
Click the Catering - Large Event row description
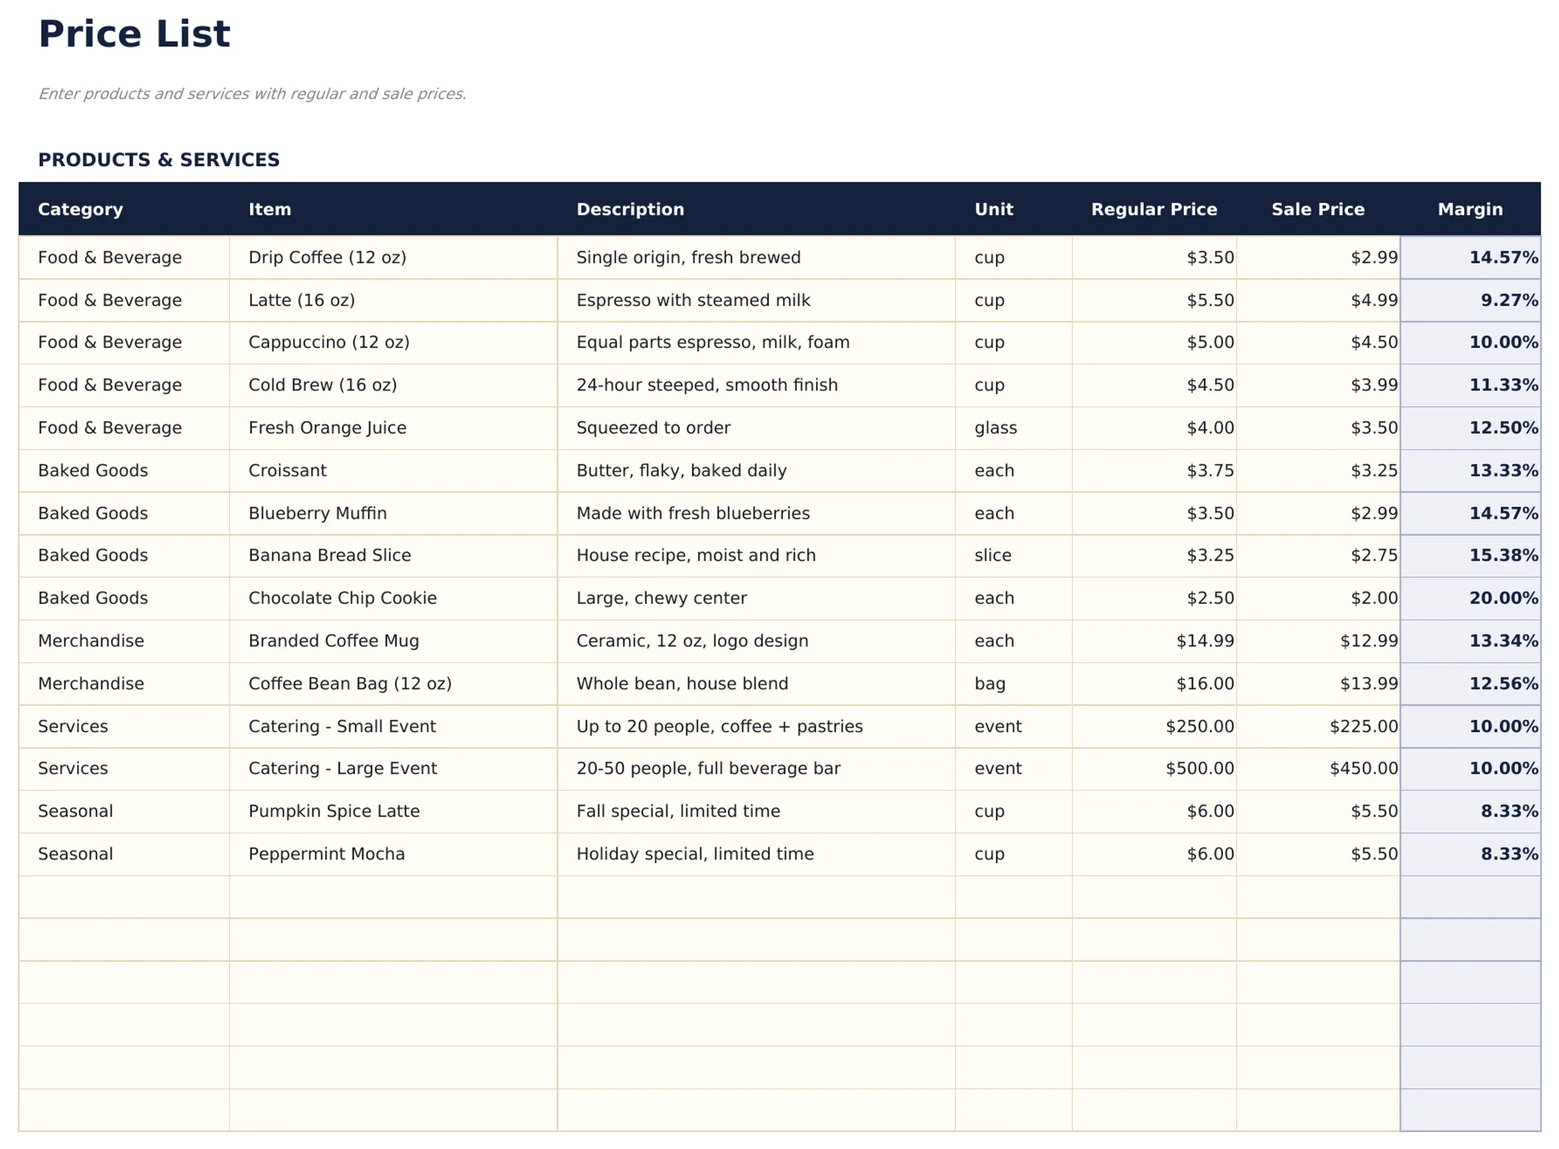(707, 768)
